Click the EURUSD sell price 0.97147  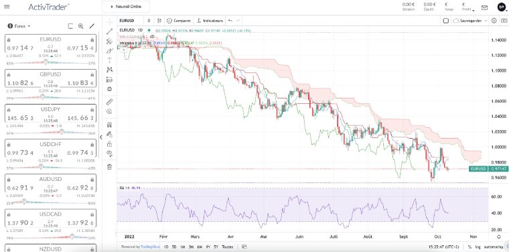tap(20, 48)
